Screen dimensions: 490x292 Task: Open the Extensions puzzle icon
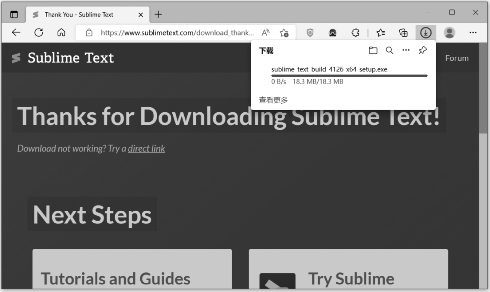355,33
